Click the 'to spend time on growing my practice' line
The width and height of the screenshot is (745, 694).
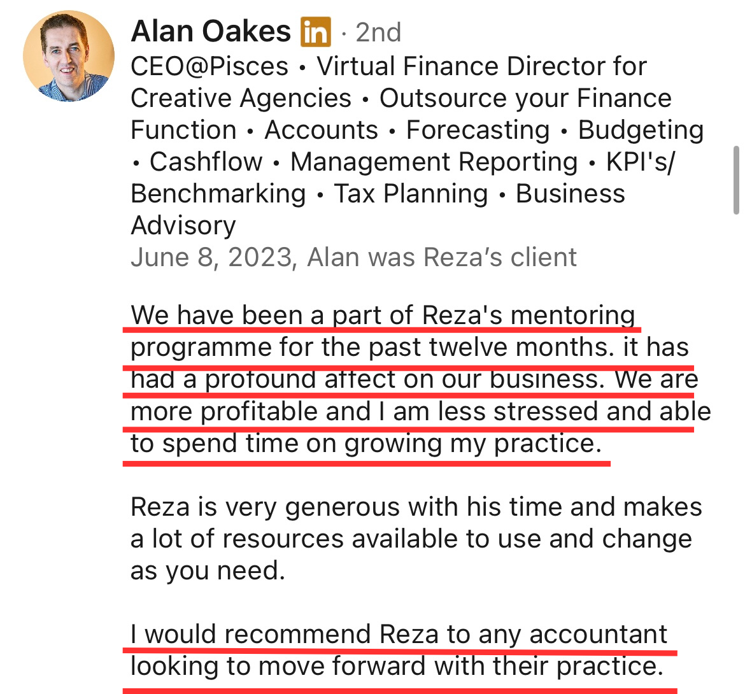(x=366, y=444)
